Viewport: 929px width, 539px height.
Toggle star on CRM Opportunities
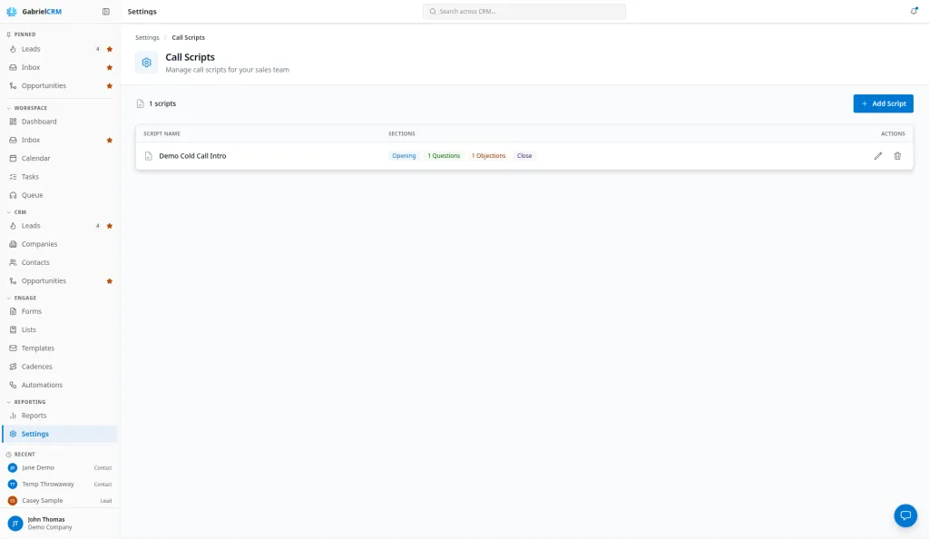tap(110, 281)
